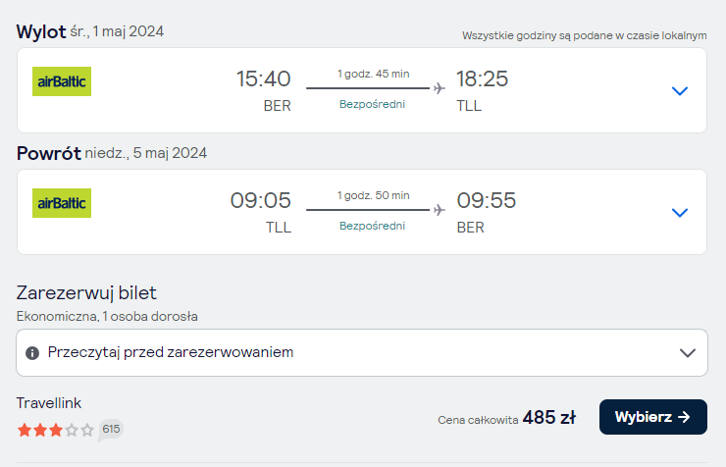Viewport: 726px width, 467px height.
Task: Click the return Bezpośredni label
Action: click(372, 226)
